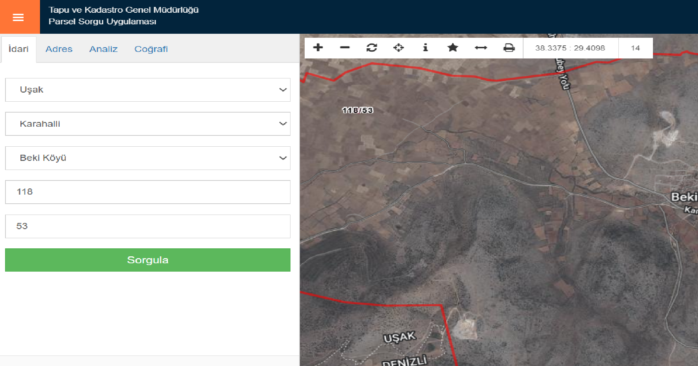This screenshot has height=366, width=698.
Task: Zoom out with the minus icon
Action: pyautogui.click(x=345, y=48)
